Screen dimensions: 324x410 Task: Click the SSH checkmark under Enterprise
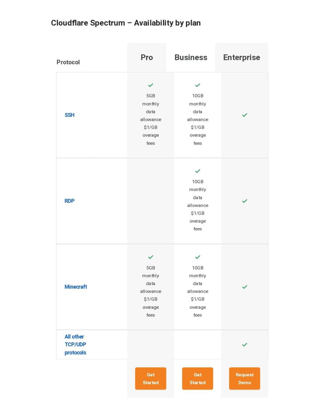[245, 115]
